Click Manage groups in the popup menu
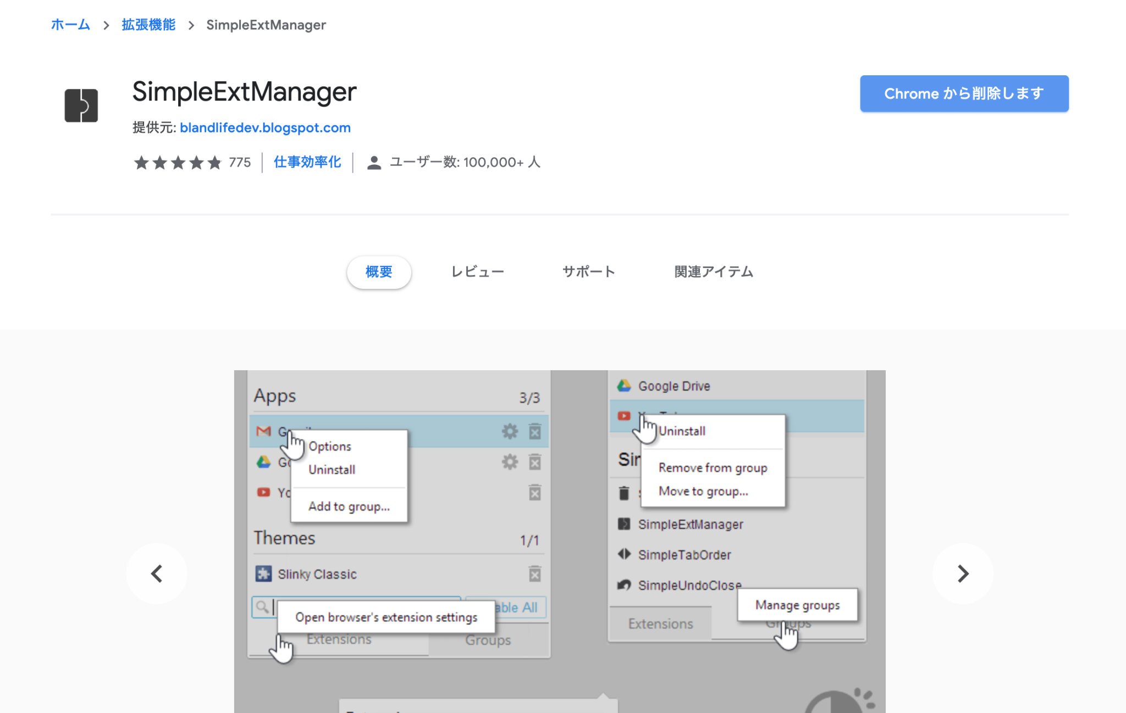The image size is (1126, 713). (797, 605)
